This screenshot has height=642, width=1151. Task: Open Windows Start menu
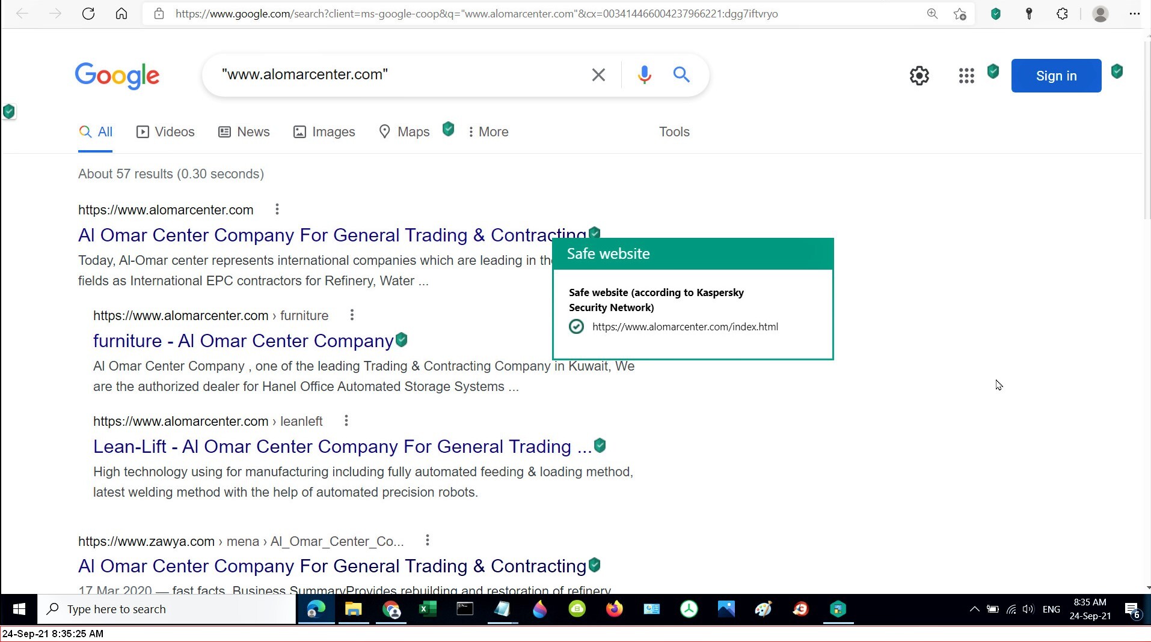(19, 609)
